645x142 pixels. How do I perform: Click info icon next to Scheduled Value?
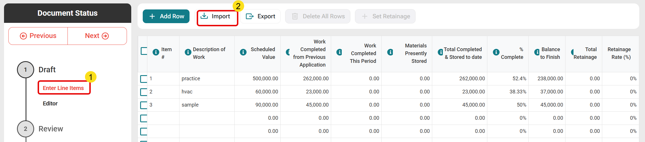tap(243, 52)
